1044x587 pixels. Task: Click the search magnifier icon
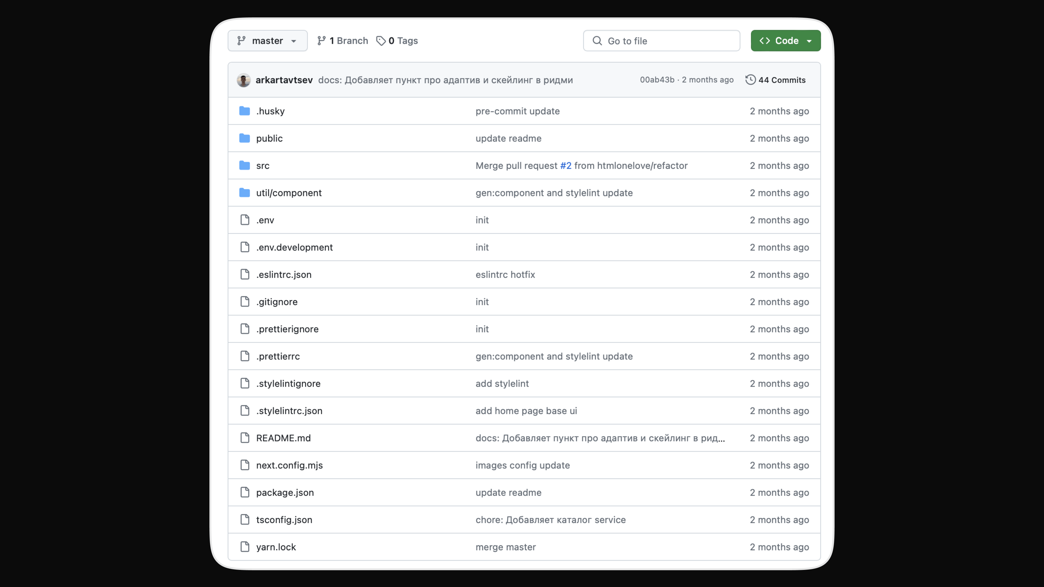(597, 40)
